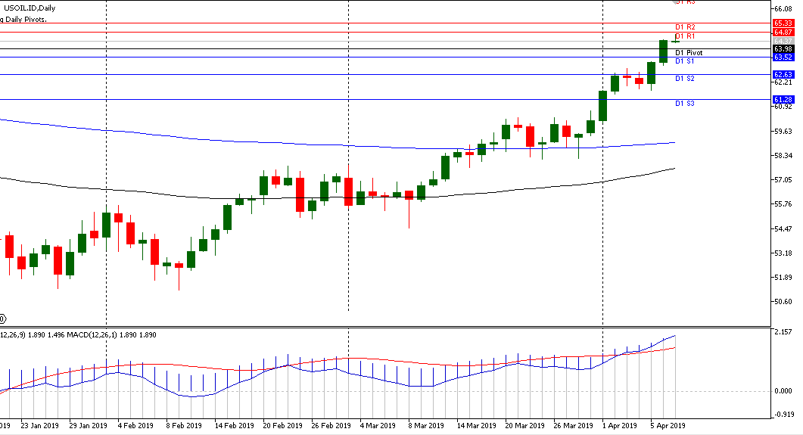This screenshot has height=435, width=803.
Task: Click the 26 Mar 2019 date label
Action: coord(573,425)
